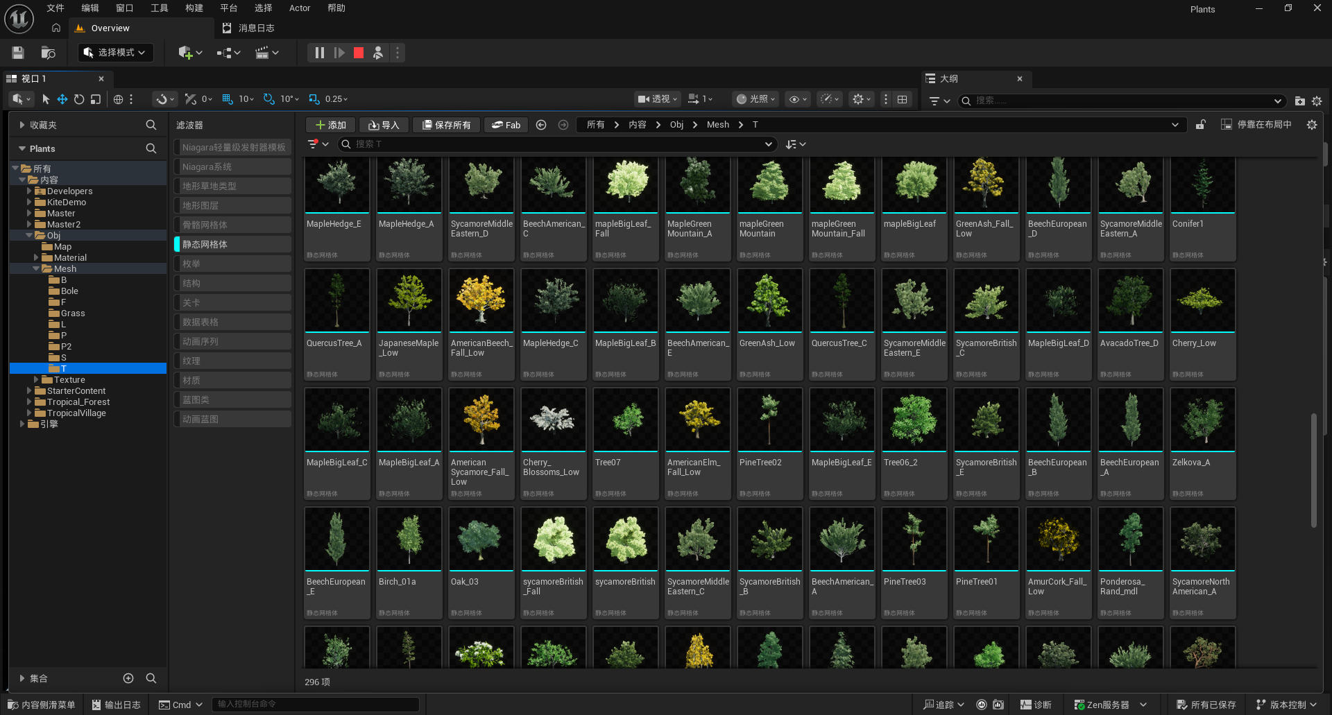1332x715 pixels.
Task: Select the translate move tool icon
Action: tap(62, 99)
